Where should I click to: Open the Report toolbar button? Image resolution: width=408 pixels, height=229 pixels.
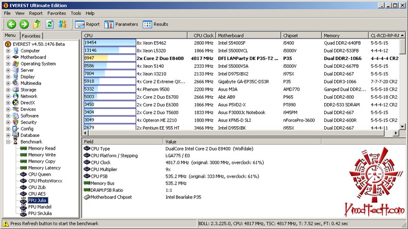point(87,24)
